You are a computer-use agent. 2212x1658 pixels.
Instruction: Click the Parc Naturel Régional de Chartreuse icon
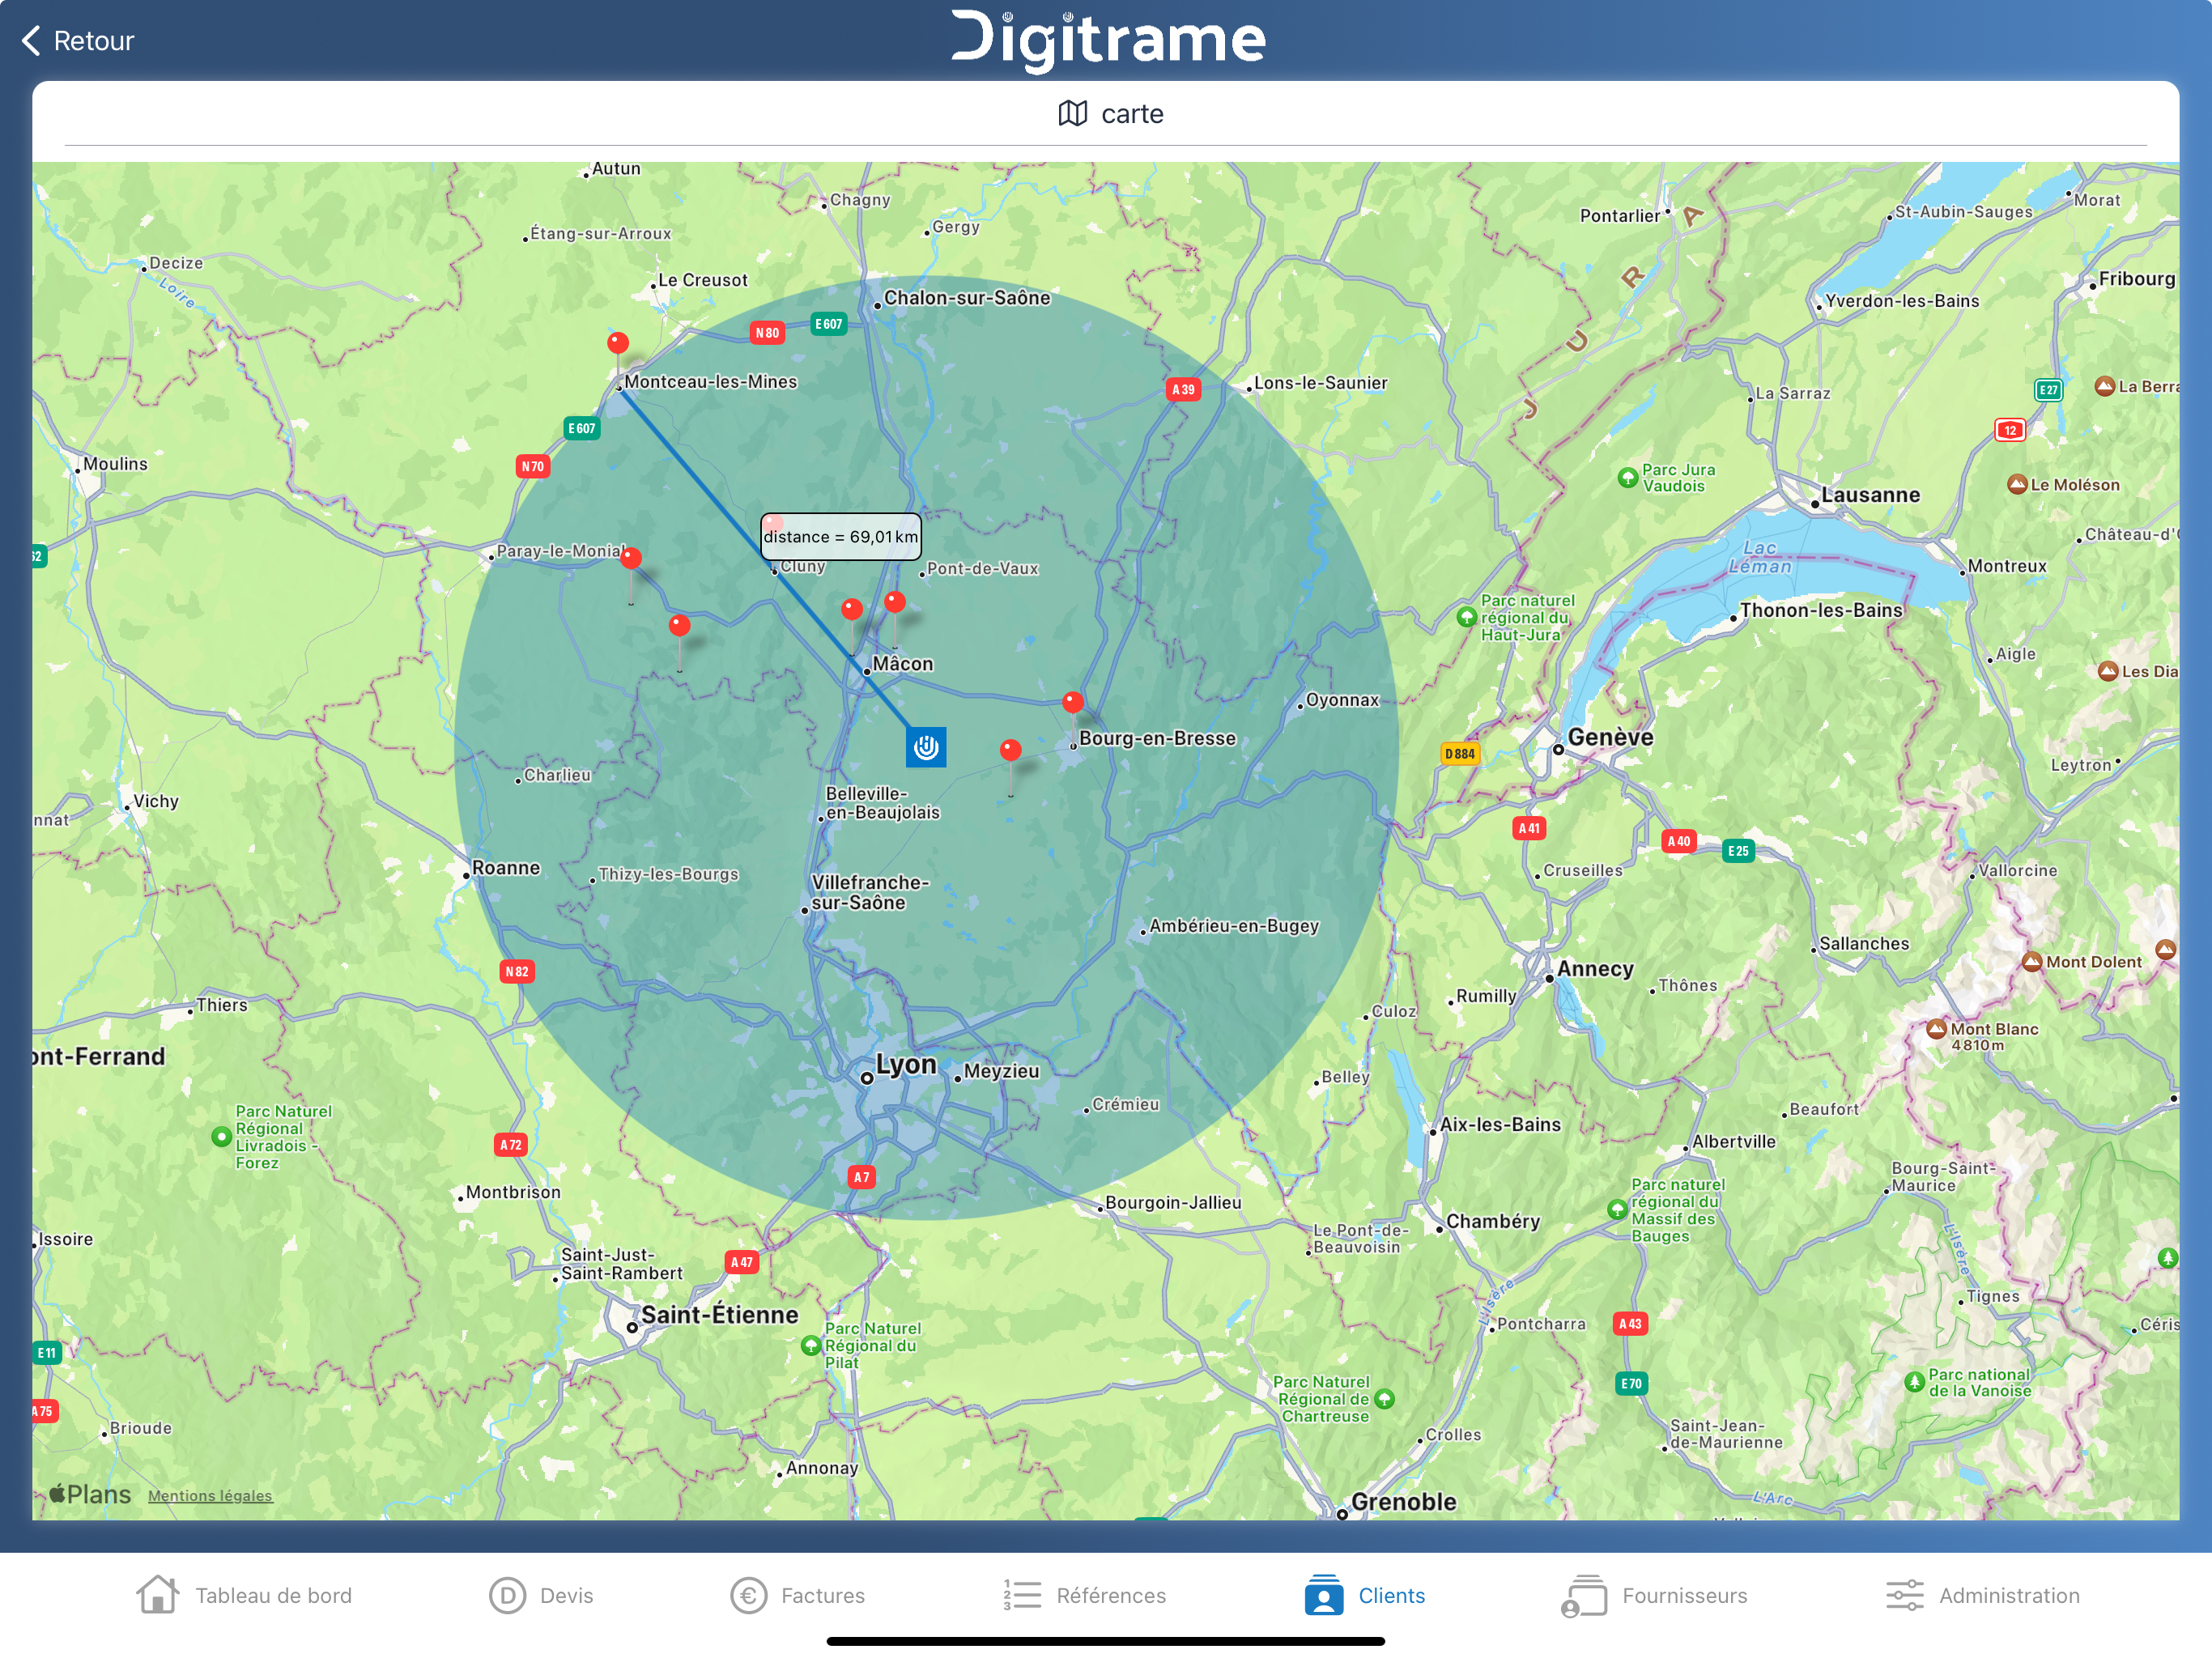point(1385,1399)
